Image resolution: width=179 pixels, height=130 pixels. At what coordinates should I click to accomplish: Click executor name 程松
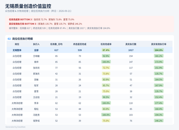point(36,109)
